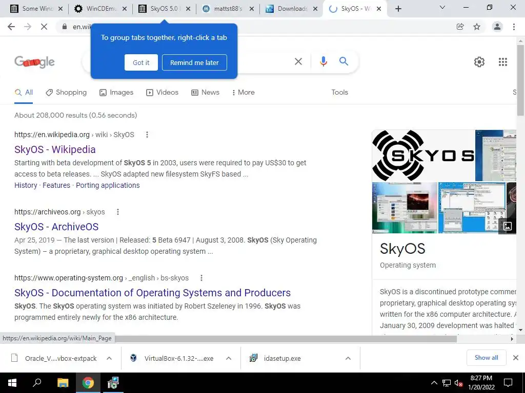Click the blue SkyOS desktop screenshot thumbnail
This screenshot has width=525, height=393.
[472, 208]
